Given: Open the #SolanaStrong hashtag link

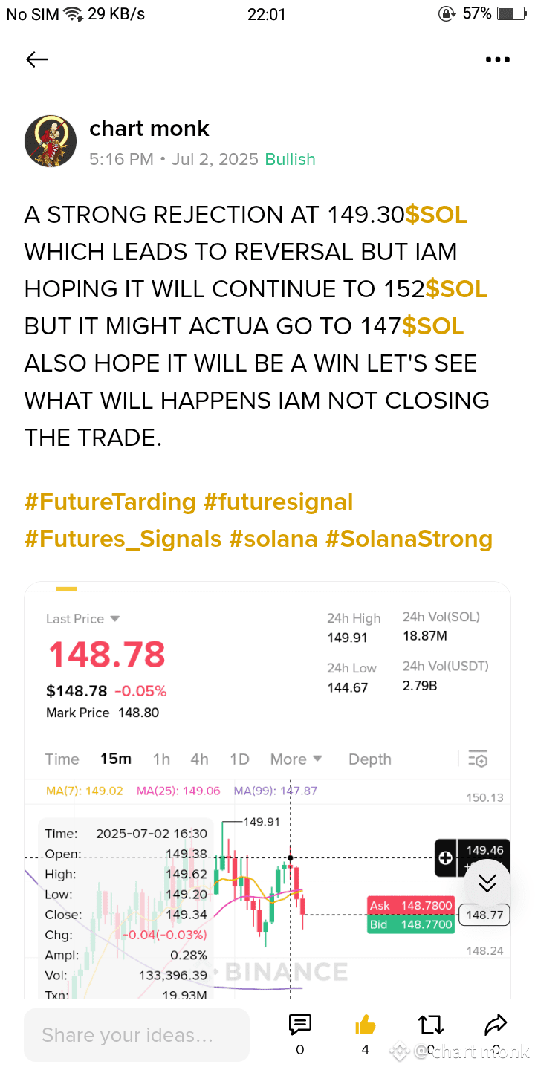Looking at the screenshot, I should pos(409,539).
